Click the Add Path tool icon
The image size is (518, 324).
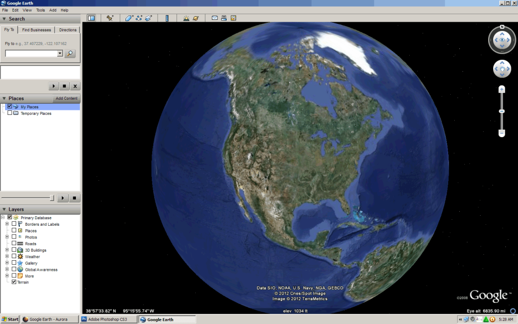point(139,18)
